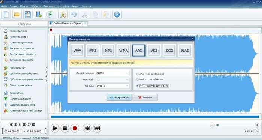Start playback with the Play button

[55, 128]
